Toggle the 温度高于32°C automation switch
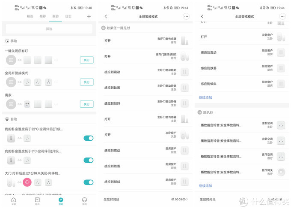Viewport: 291px width, 209px height. pos(89,138)
